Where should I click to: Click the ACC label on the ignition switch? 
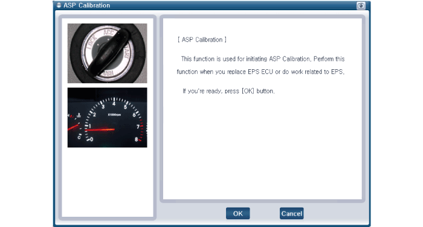(109, 33)
